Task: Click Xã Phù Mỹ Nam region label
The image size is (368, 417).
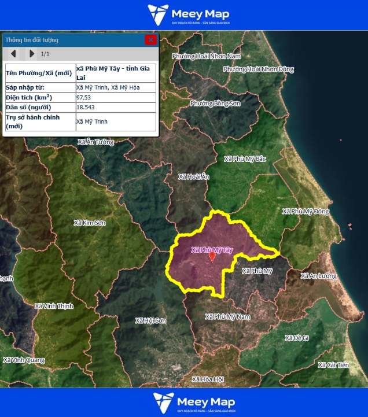Action: coord(227,317)
